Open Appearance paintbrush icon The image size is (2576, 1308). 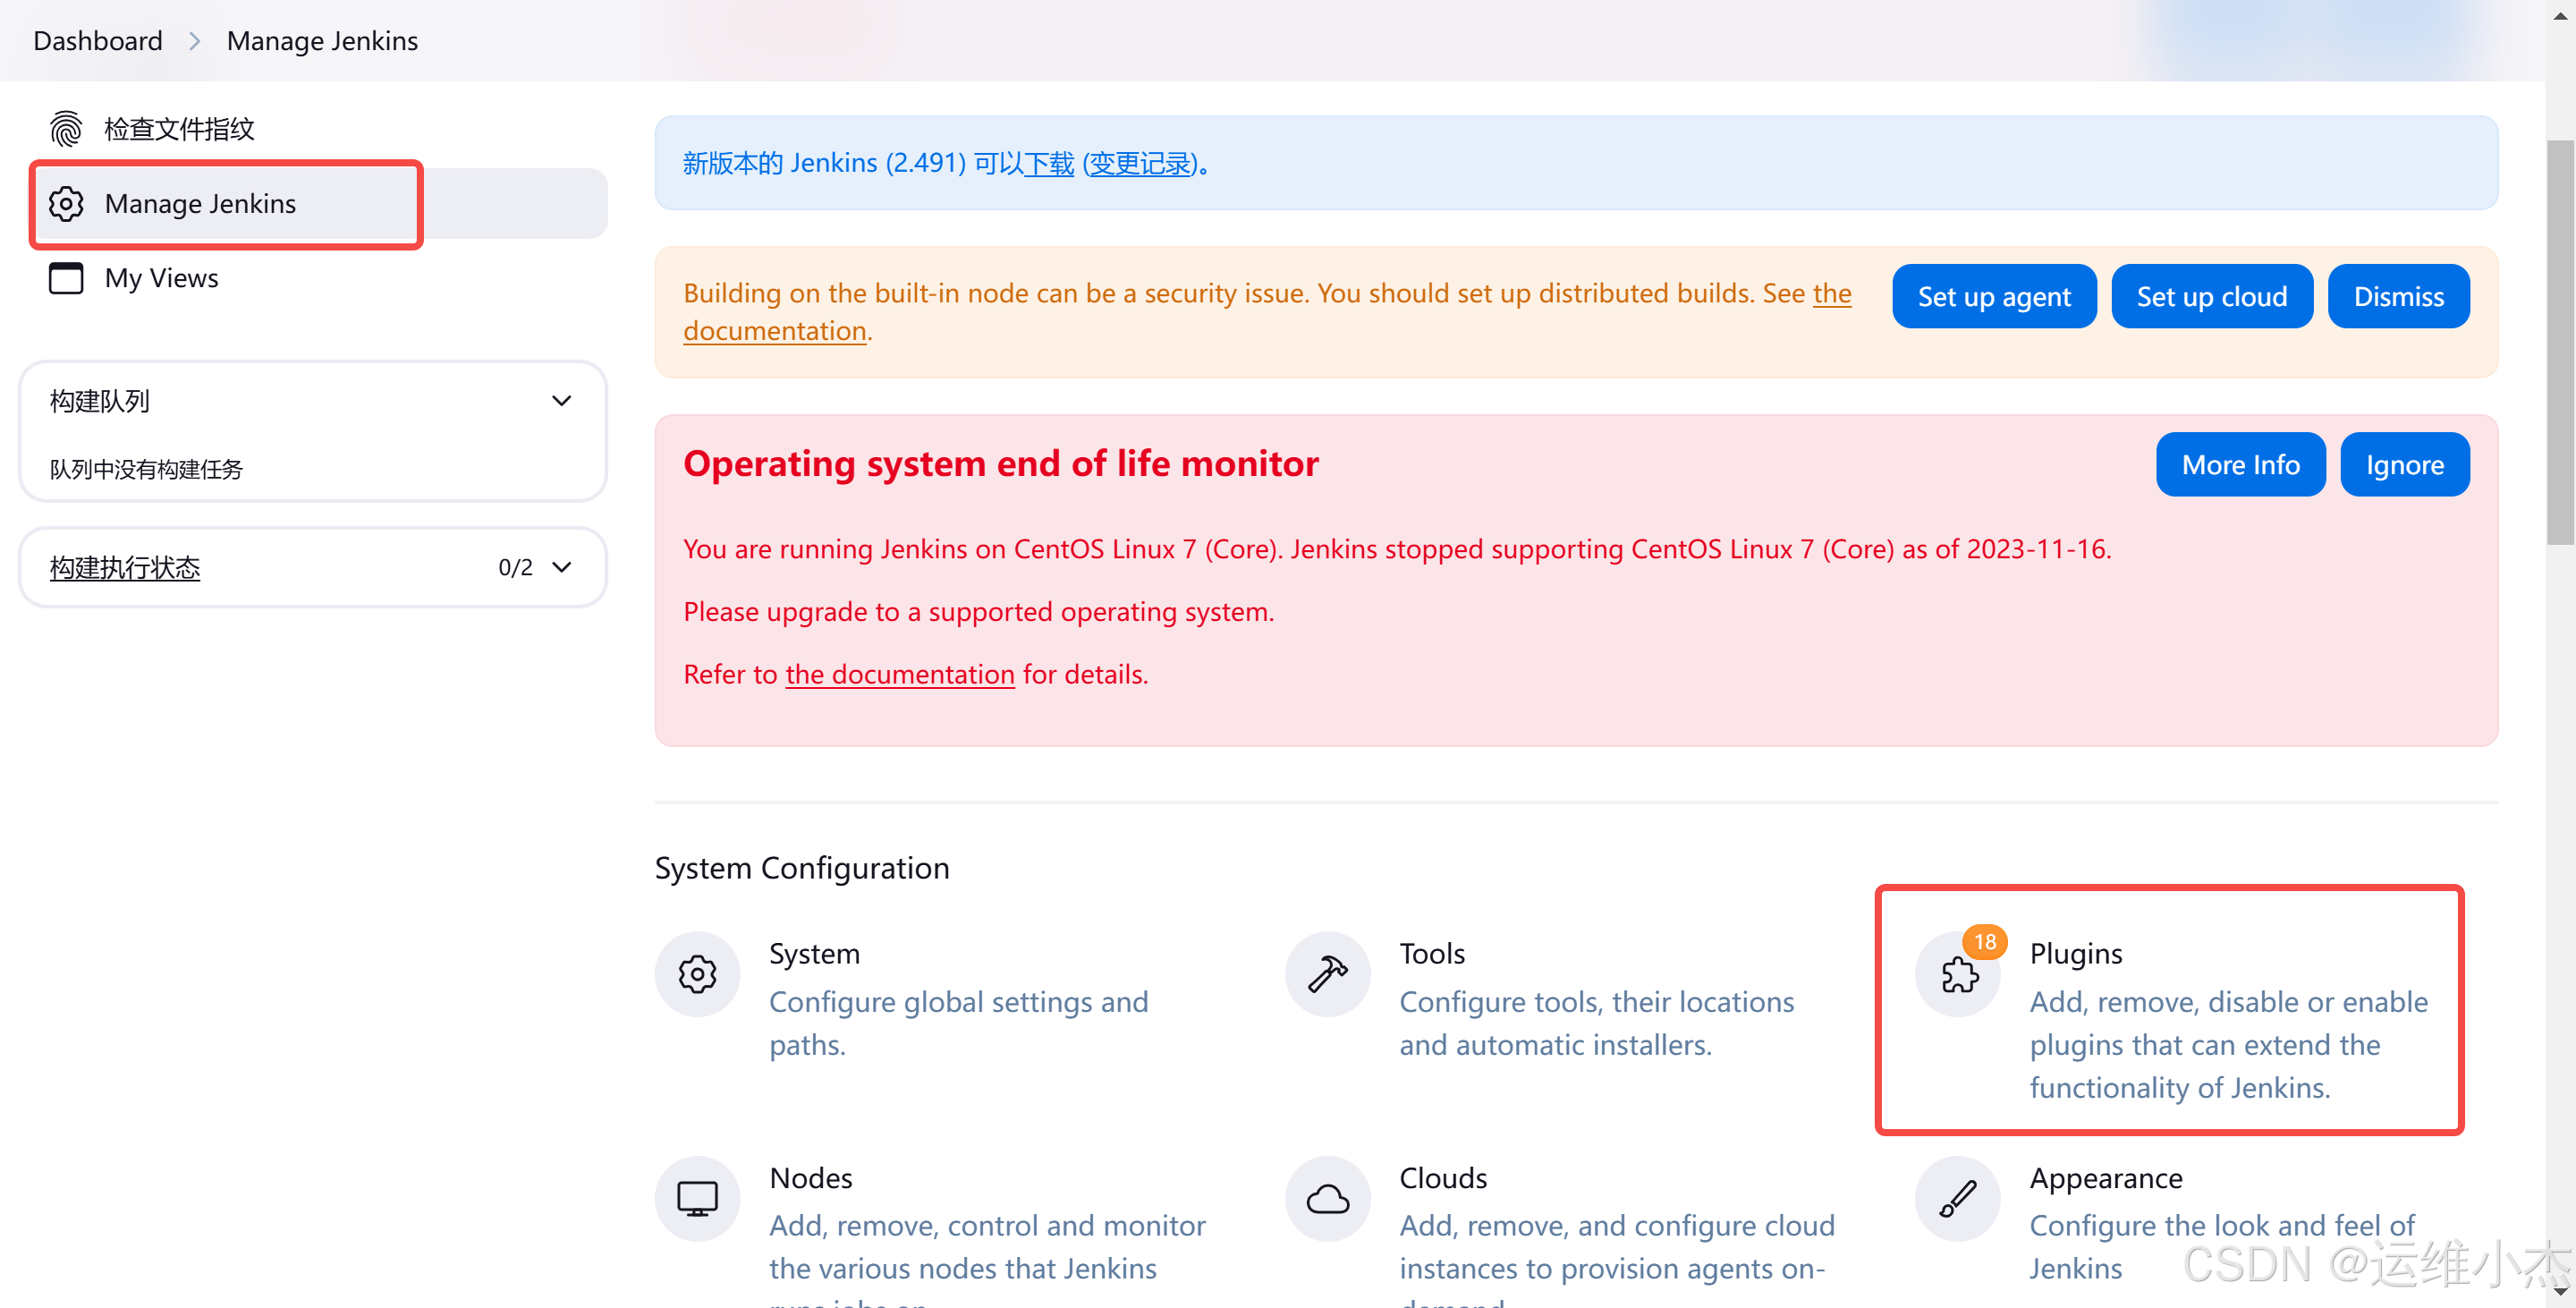[x=1958, y=1198]
